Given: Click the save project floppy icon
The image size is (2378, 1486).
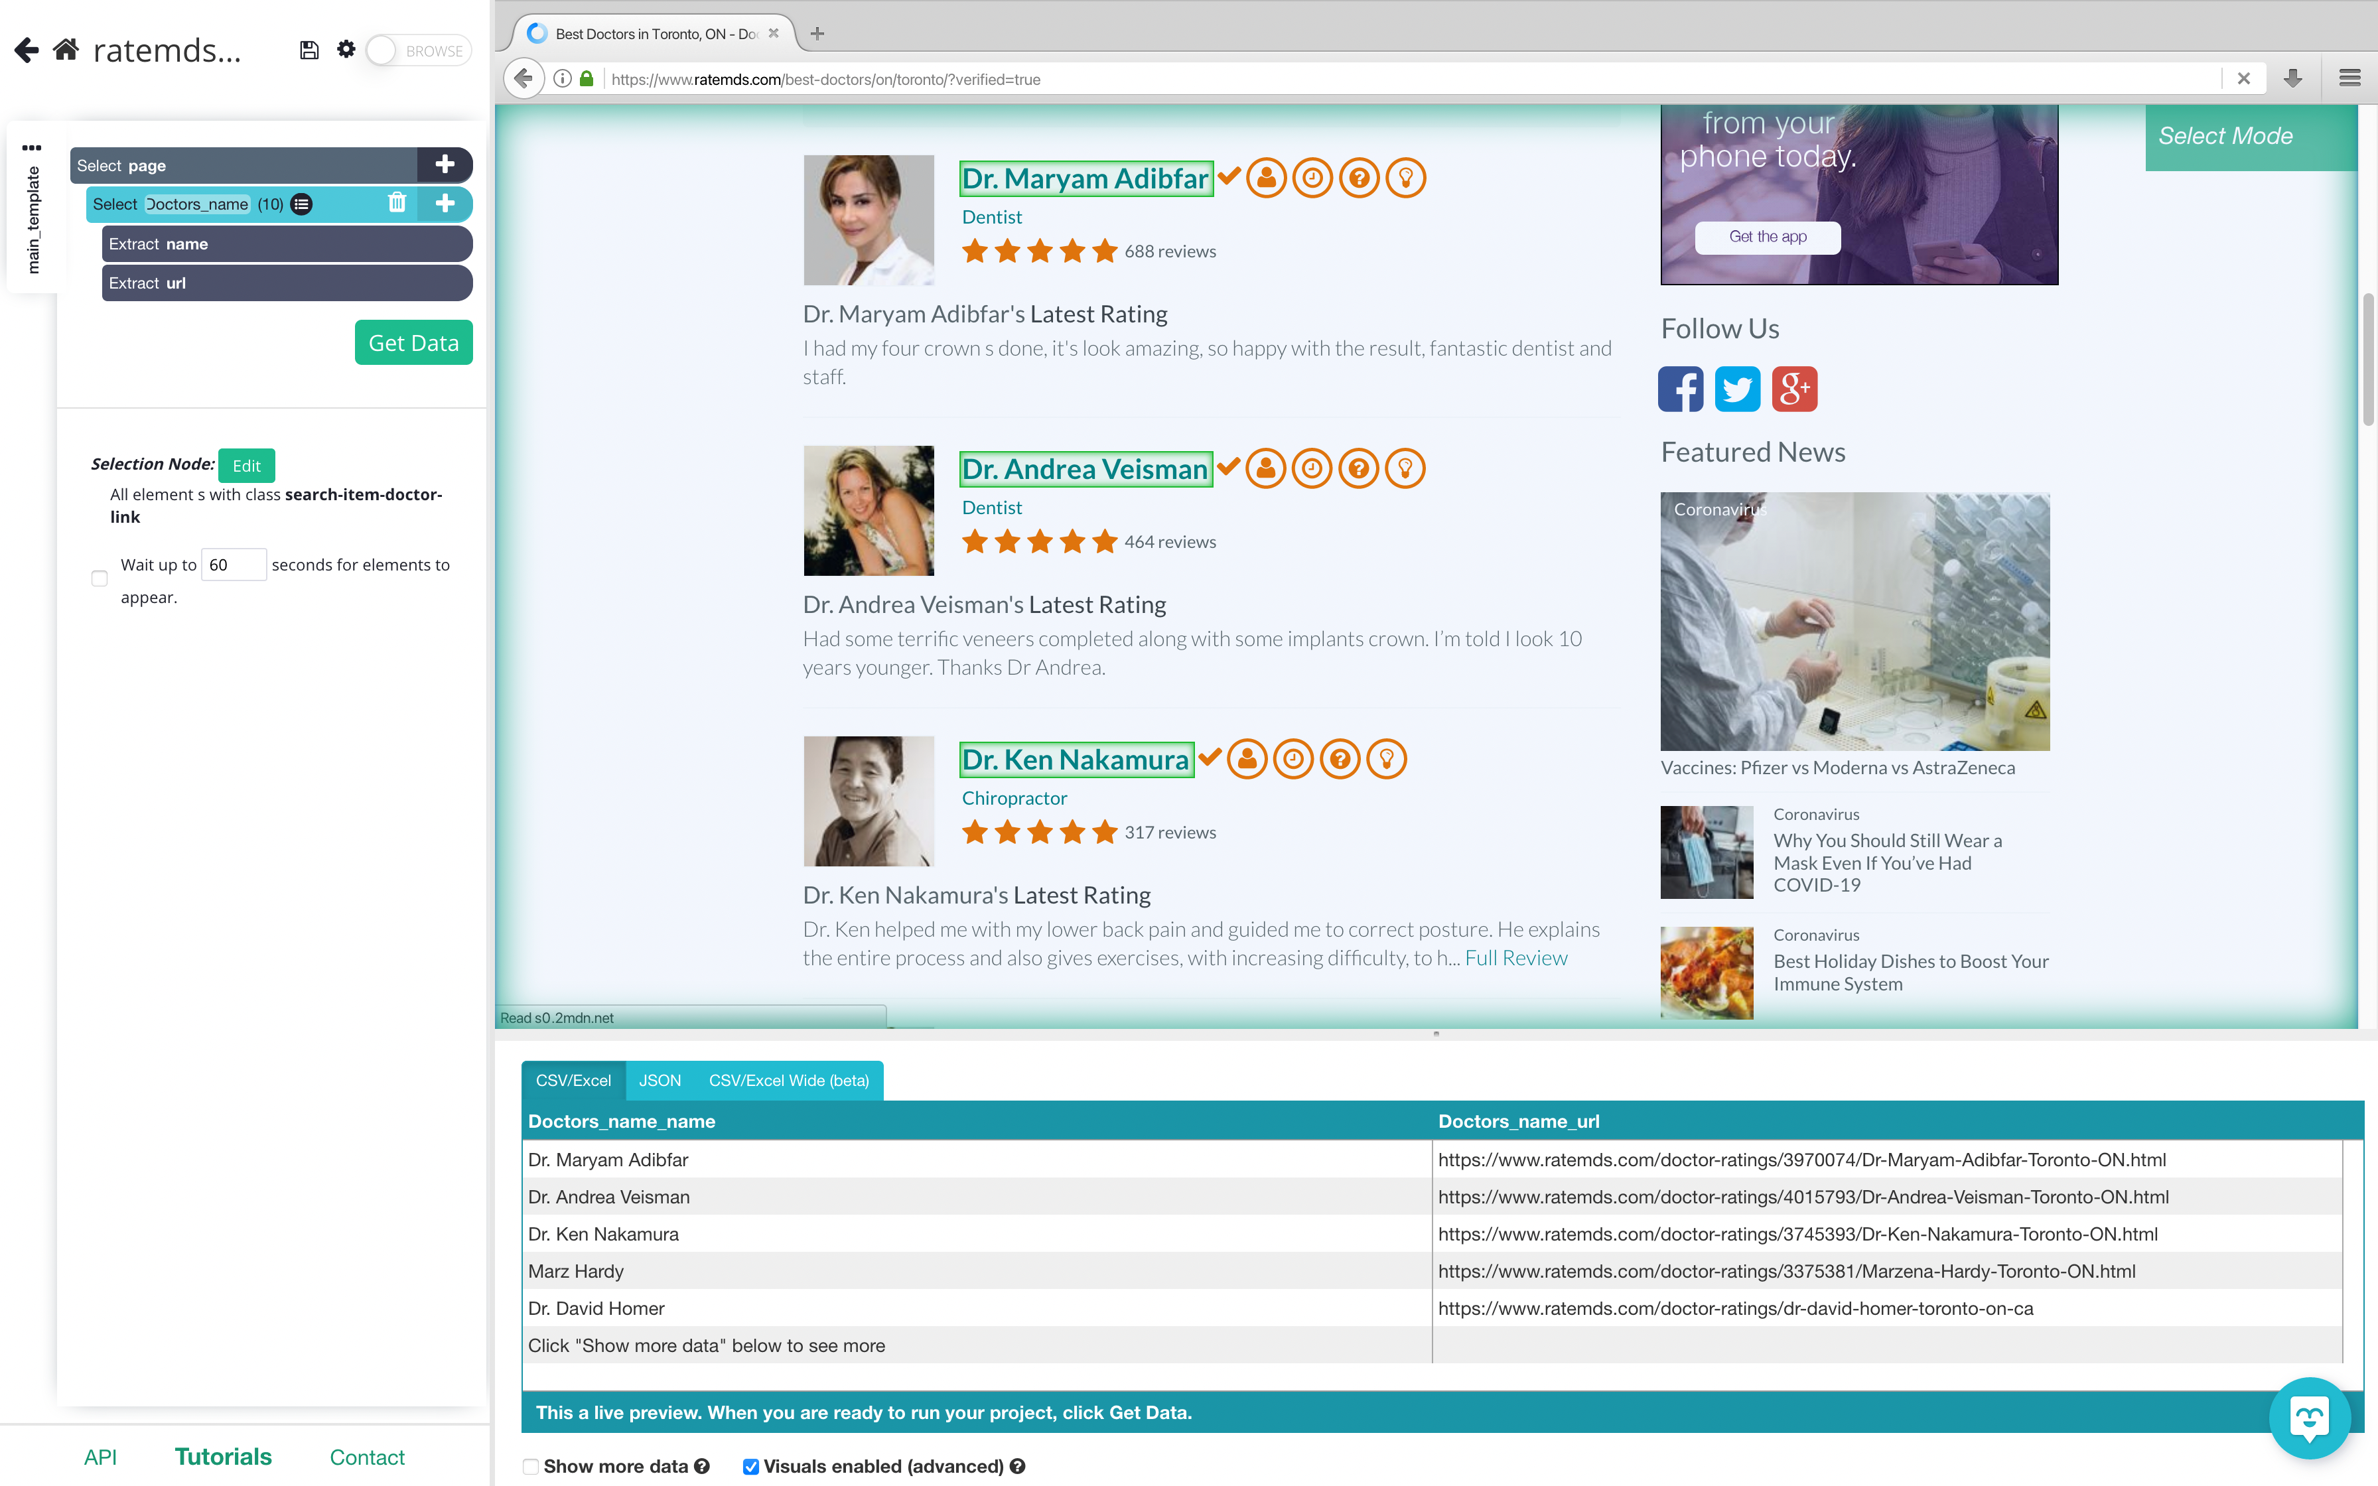Looking at the screenshot, I should point(309,50).
